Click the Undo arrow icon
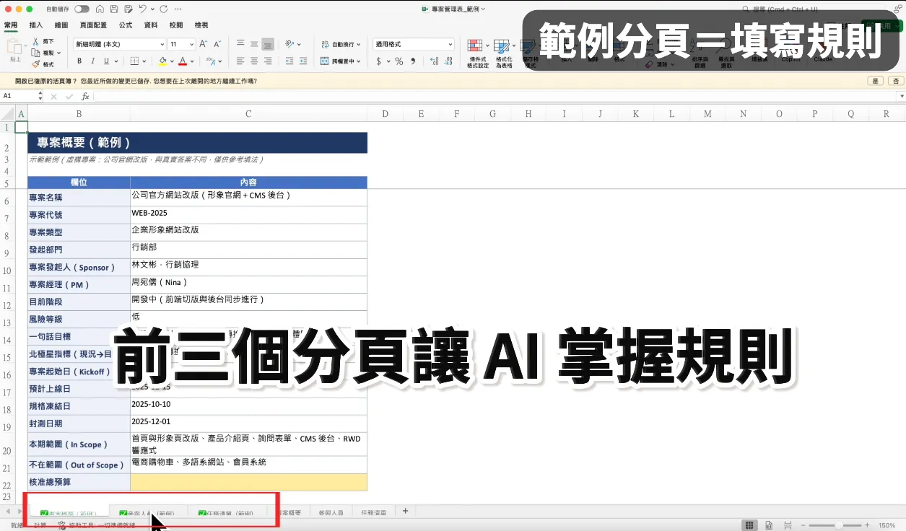 click(x=142, y=9)
